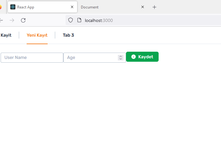Select the Yeni Kayıt tab
This screenshot has height=167, width=221.
point(37,35)
